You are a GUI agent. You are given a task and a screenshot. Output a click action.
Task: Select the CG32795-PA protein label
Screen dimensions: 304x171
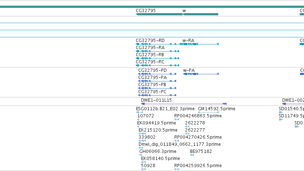[x=153, y=78]
